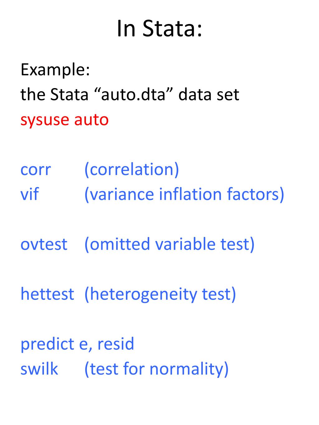
Task: Click '(heterogeneity test)' description
Action: (160, 295)
